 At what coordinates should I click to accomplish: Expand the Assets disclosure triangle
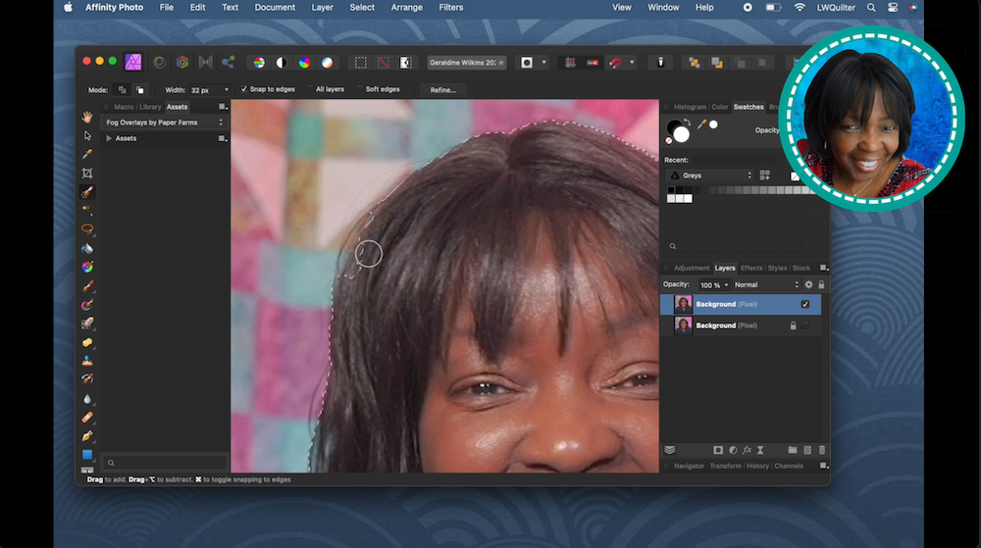click(x=109, y=138)
